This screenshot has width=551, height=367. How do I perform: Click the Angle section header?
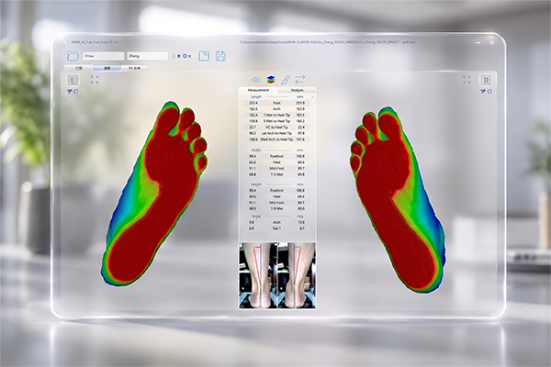[x=256, y=217]
